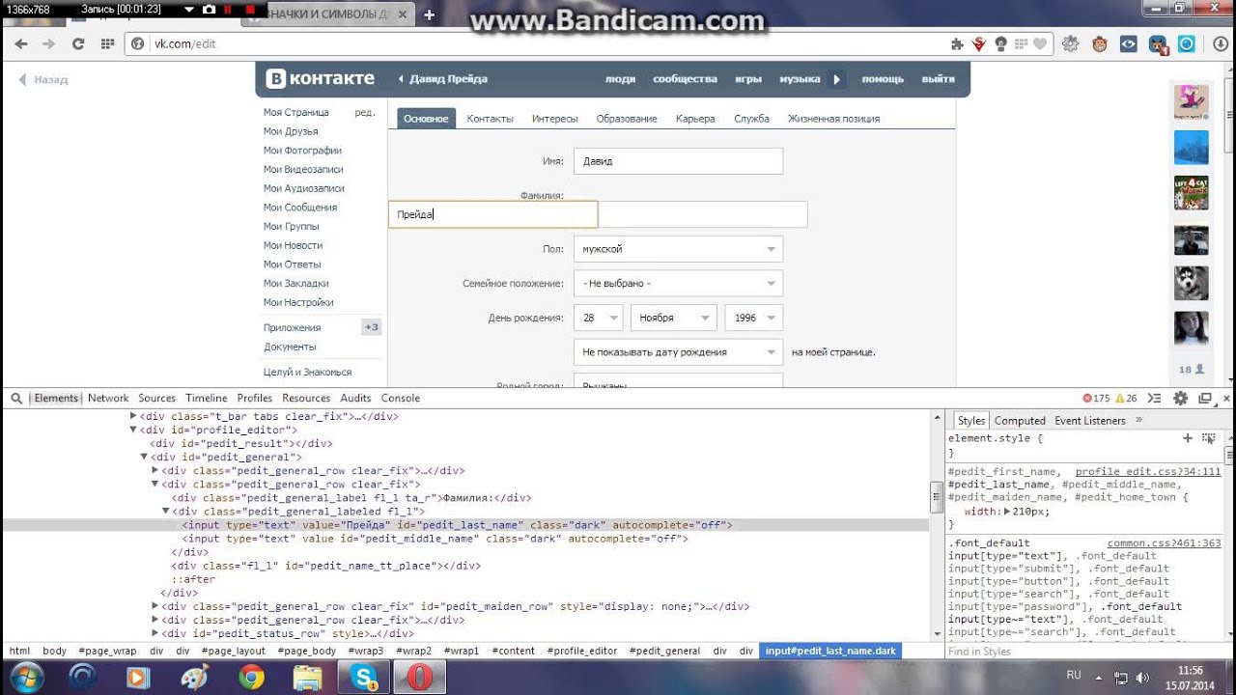
Task: Click the monkey face extension icon
Action: pyautogui.click(x=1099, y=43)
